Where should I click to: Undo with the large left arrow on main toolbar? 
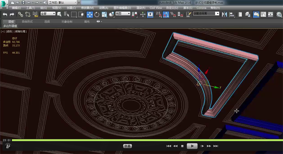tap(5, 14)
